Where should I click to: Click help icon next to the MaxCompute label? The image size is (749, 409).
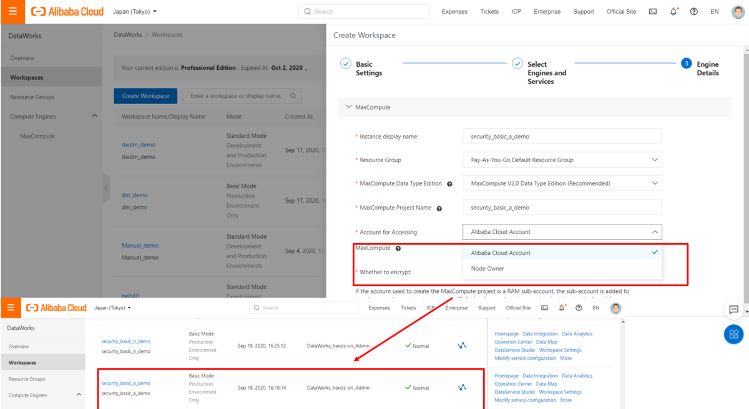[398, 248]
